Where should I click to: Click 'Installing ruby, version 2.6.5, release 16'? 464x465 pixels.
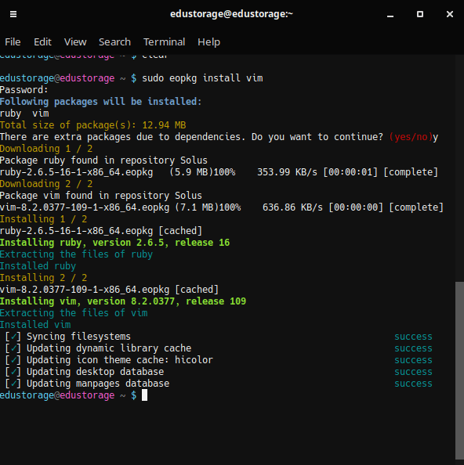pos(115,243)
